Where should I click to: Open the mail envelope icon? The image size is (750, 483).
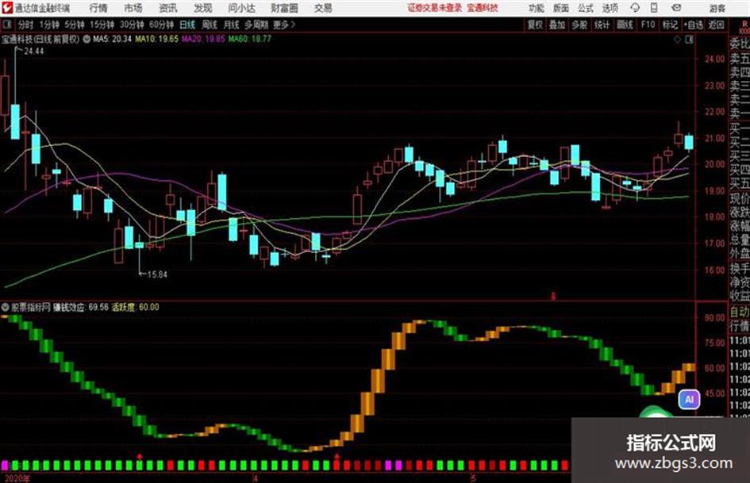click(x=676, y=8)
